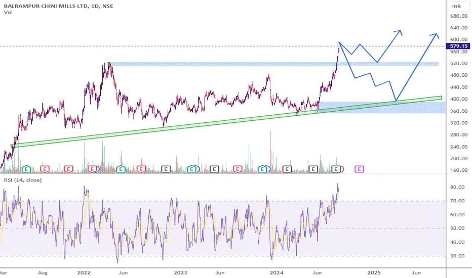Click the RSI 30.00 scale label

[457, 256]
